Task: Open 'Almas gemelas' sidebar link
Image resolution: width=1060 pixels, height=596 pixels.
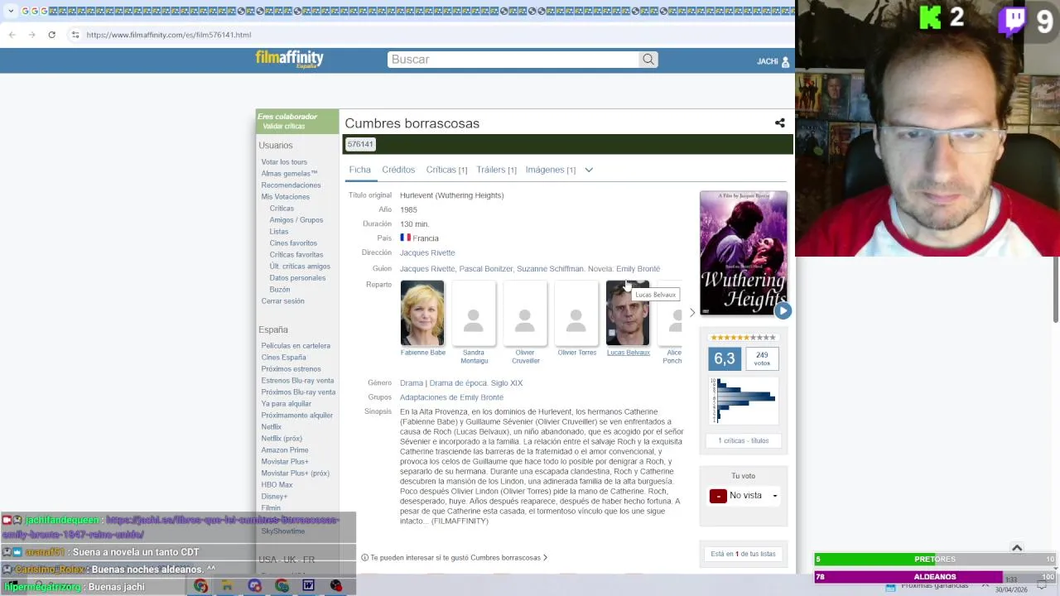Action: [x=289, y=174]
